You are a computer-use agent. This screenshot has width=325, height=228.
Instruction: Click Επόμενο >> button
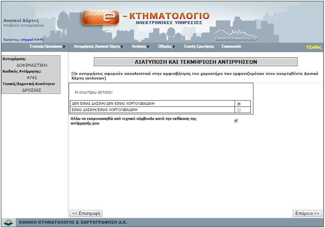[307, 213]
